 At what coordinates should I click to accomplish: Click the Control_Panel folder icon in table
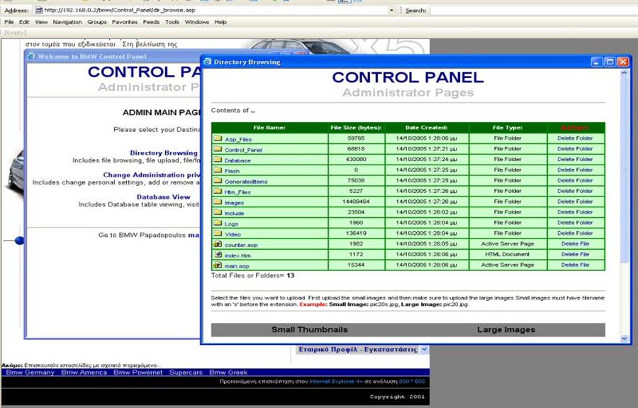(x=218, y=149)
